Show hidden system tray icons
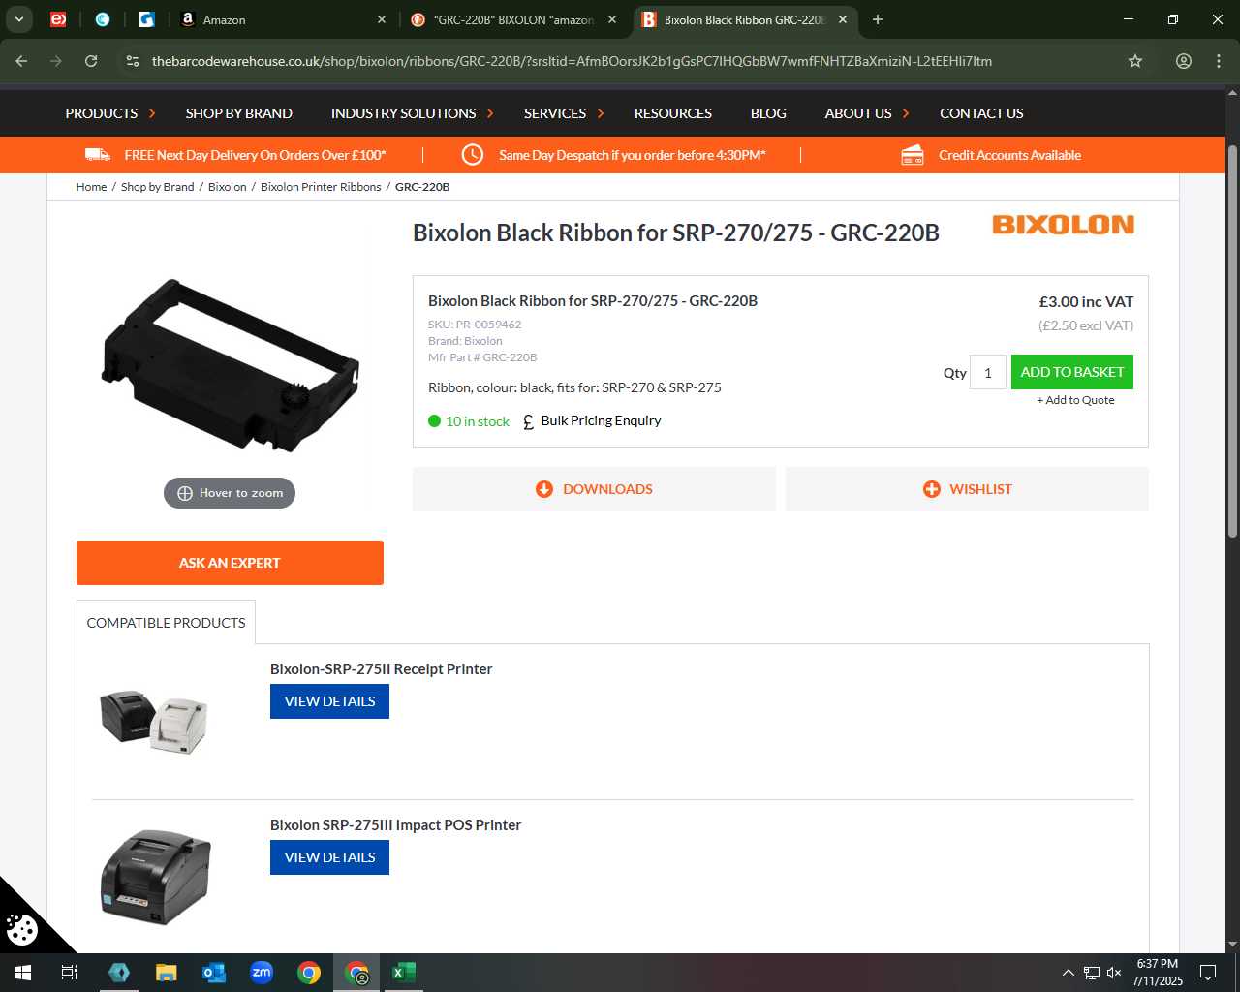The width and height of the screenshot is (1240, 992). [1068, 973]
